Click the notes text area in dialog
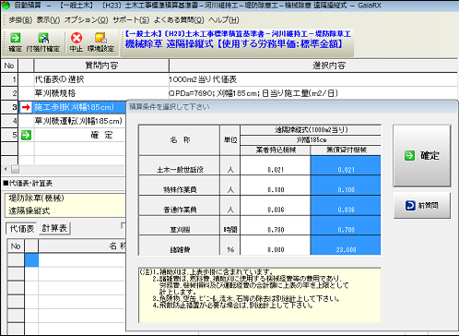 click(260, 295)
